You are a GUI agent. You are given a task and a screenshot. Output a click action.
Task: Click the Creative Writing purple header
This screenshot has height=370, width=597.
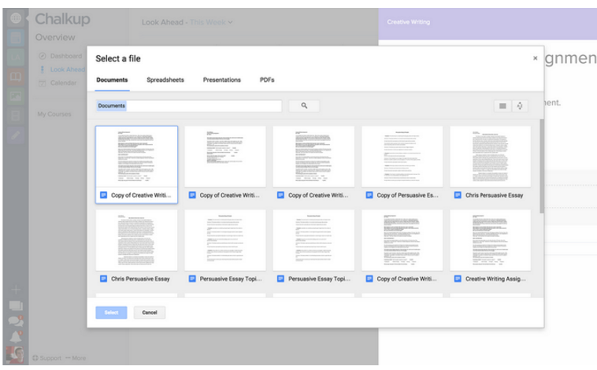[x=488, y=24]
